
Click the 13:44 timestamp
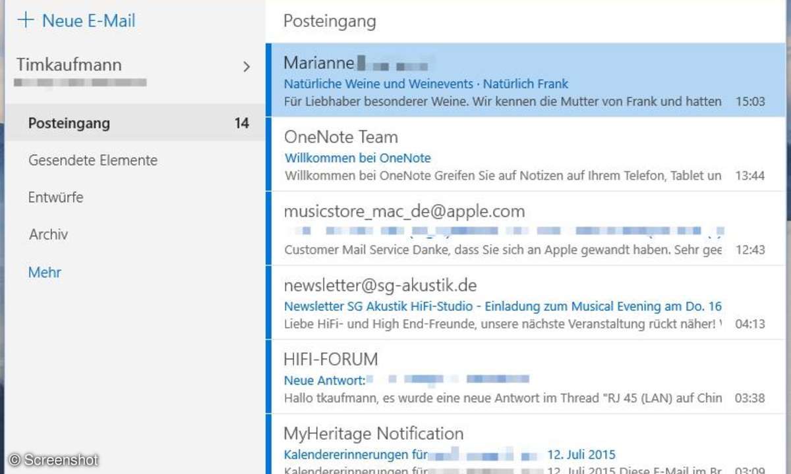pyautogui.click(x=750, y=176)
